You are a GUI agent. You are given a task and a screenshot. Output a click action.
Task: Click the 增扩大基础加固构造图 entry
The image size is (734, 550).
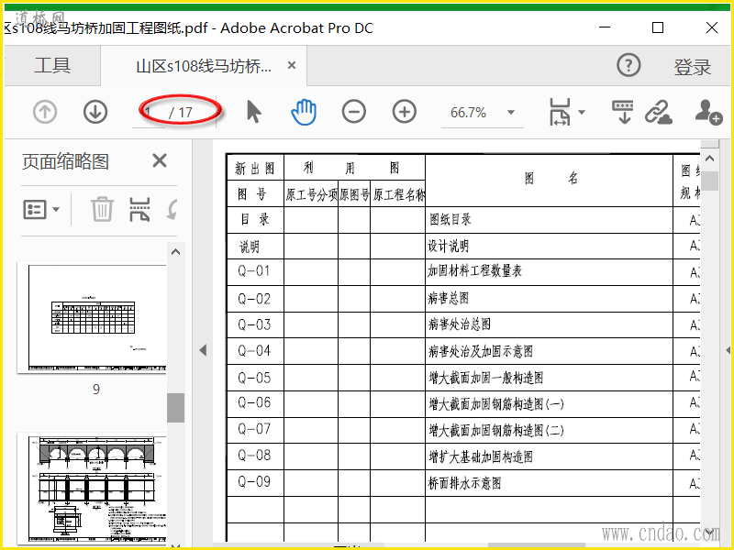point(481,456)
